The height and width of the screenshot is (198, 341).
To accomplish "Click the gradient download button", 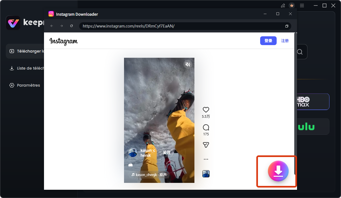I will tap(278, 171).
